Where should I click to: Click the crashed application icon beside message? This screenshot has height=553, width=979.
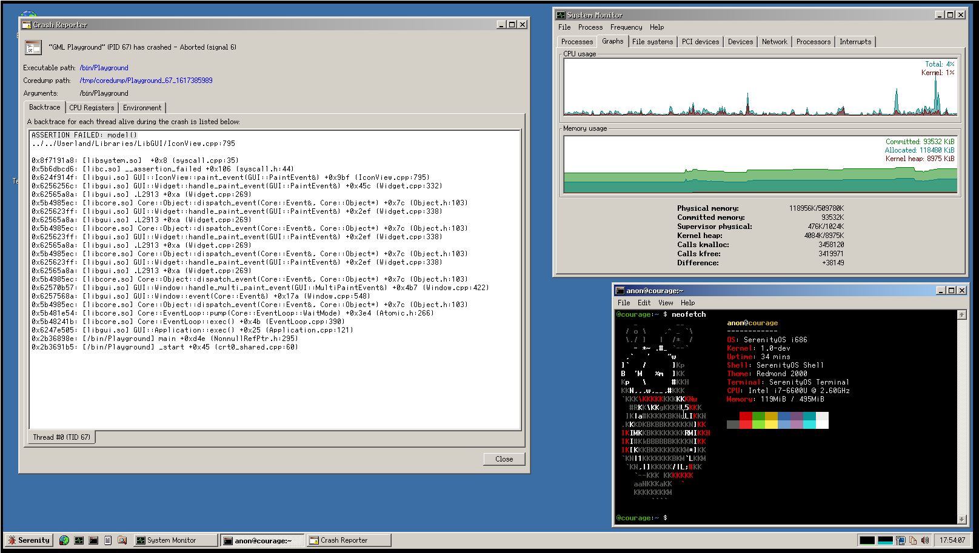(x=33, y=47)
